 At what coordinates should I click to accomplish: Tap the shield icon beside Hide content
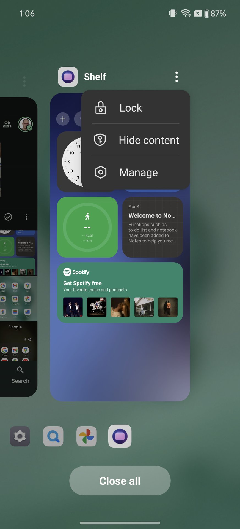coord(100,140)
